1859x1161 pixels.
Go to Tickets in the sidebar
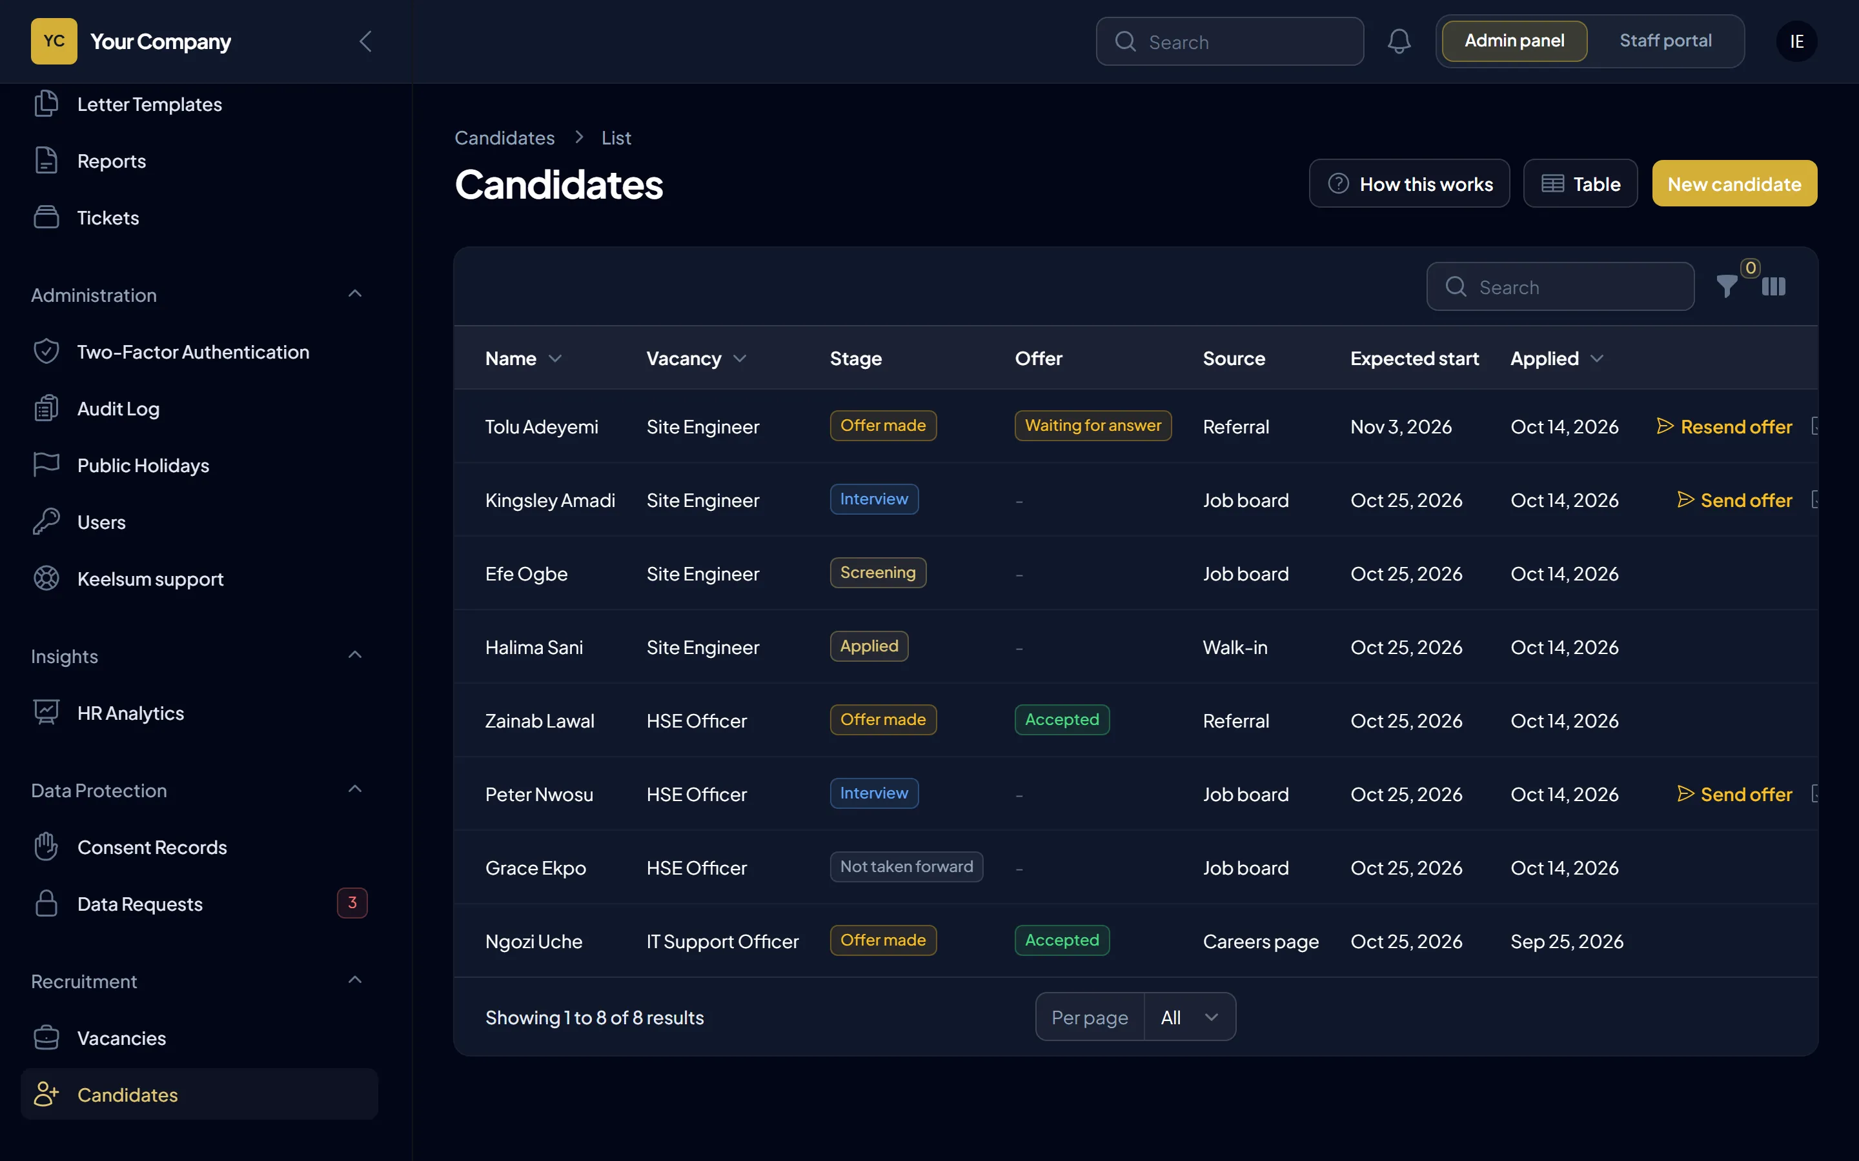[x=199, y=217]
